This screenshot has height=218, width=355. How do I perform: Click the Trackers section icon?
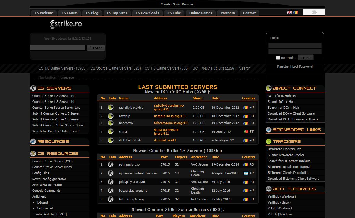[269, 141]
